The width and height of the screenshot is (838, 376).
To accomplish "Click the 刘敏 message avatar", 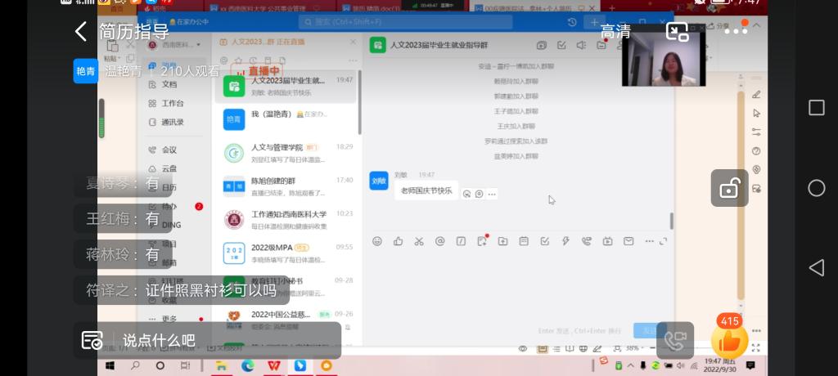I will pyautogui.click(x=379, y=181).
